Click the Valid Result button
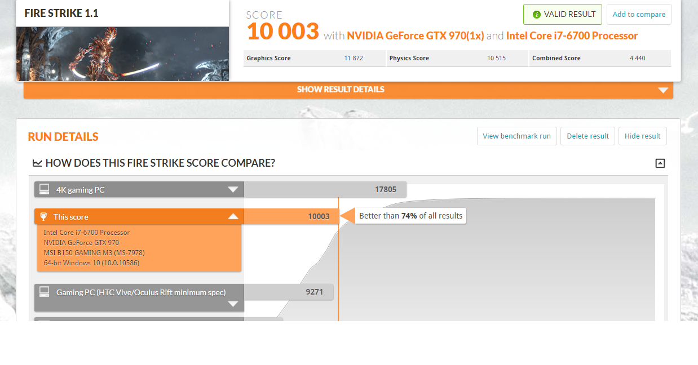The height and width of the screenshot is (365, 698). point(563,15)
